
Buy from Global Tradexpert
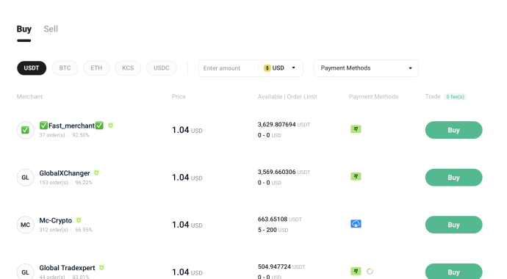click(x=453, y=272)
